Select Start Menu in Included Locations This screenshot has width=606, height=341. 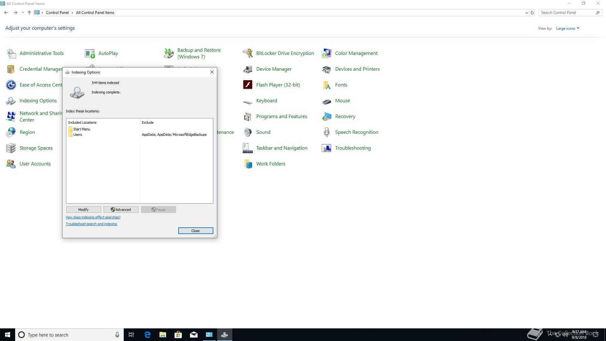[x=81, y=129]
